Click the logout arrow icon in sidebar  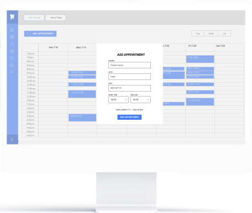pos(12,72)
